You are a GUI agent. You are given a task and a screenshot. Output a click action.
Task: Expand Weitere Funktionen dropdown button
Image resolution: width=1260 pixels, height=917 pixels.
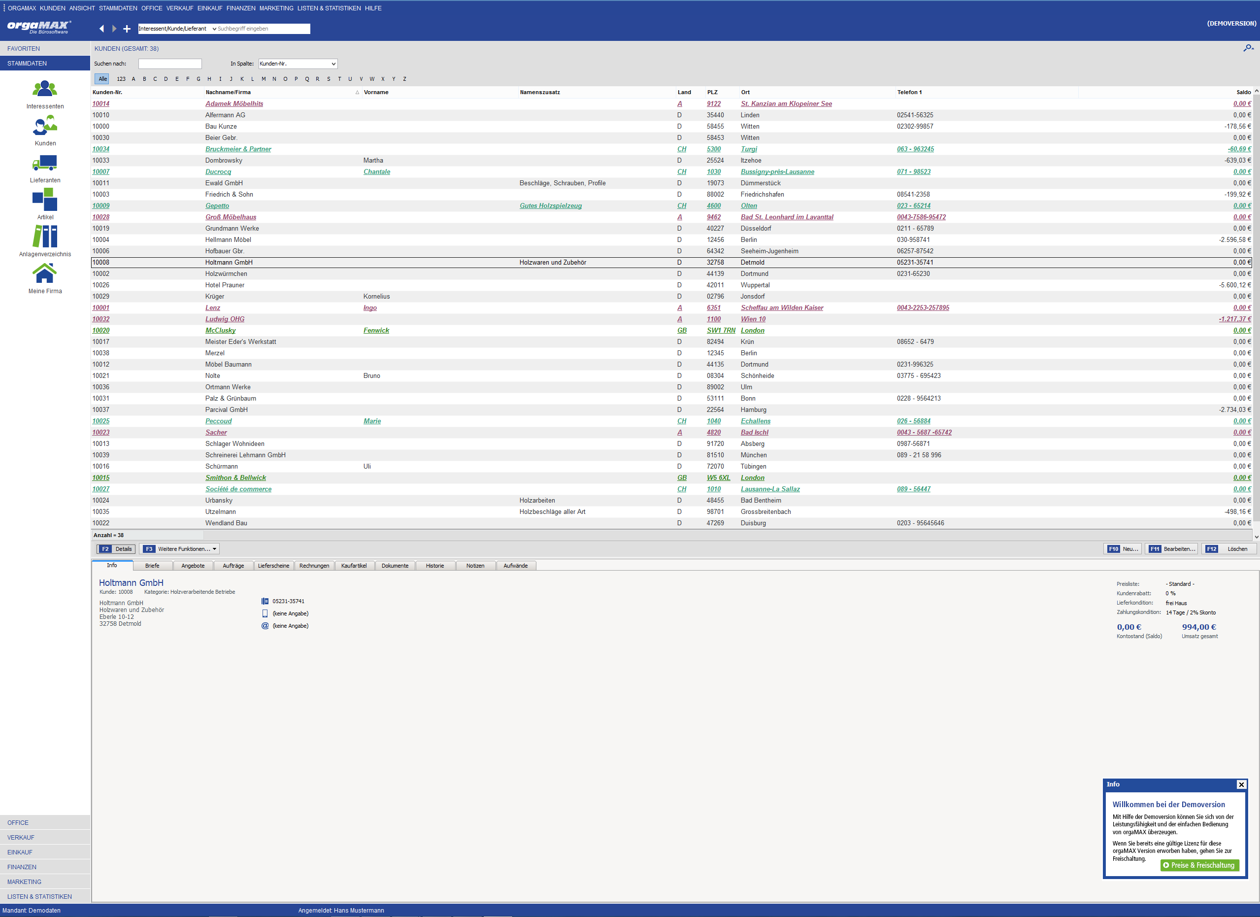pos(179,549)
